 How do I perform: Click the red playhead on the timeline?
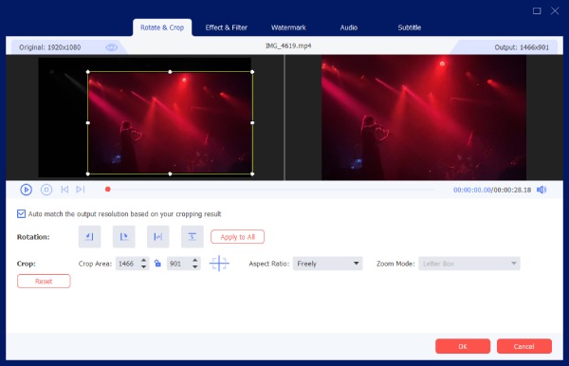tap(108, 189)
